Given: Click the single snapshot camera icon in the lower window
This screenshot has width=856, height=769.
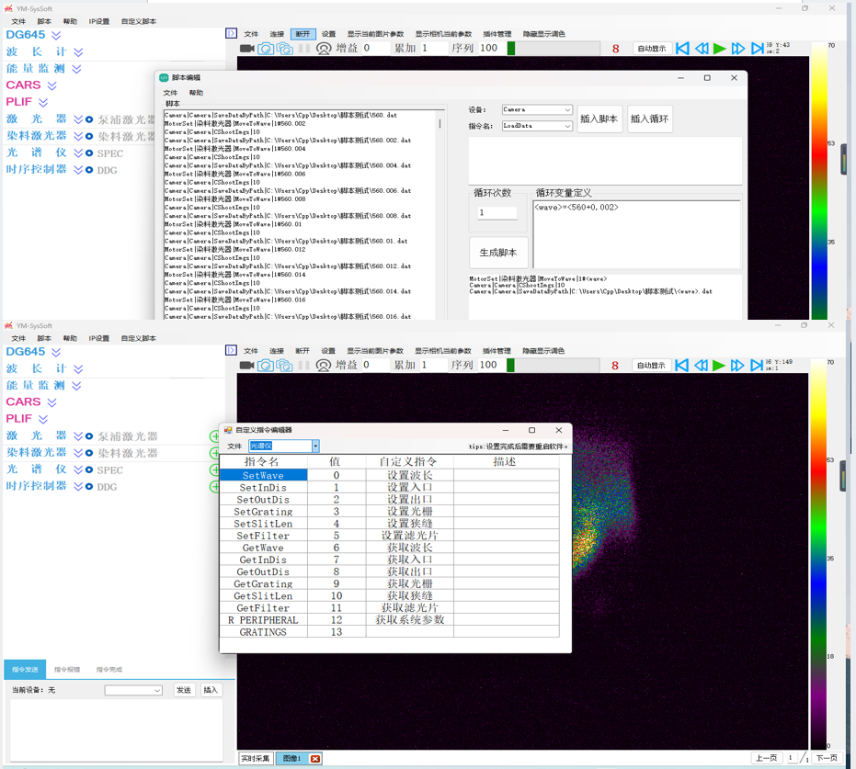Looking at the screenshot, I should point(265,366).
